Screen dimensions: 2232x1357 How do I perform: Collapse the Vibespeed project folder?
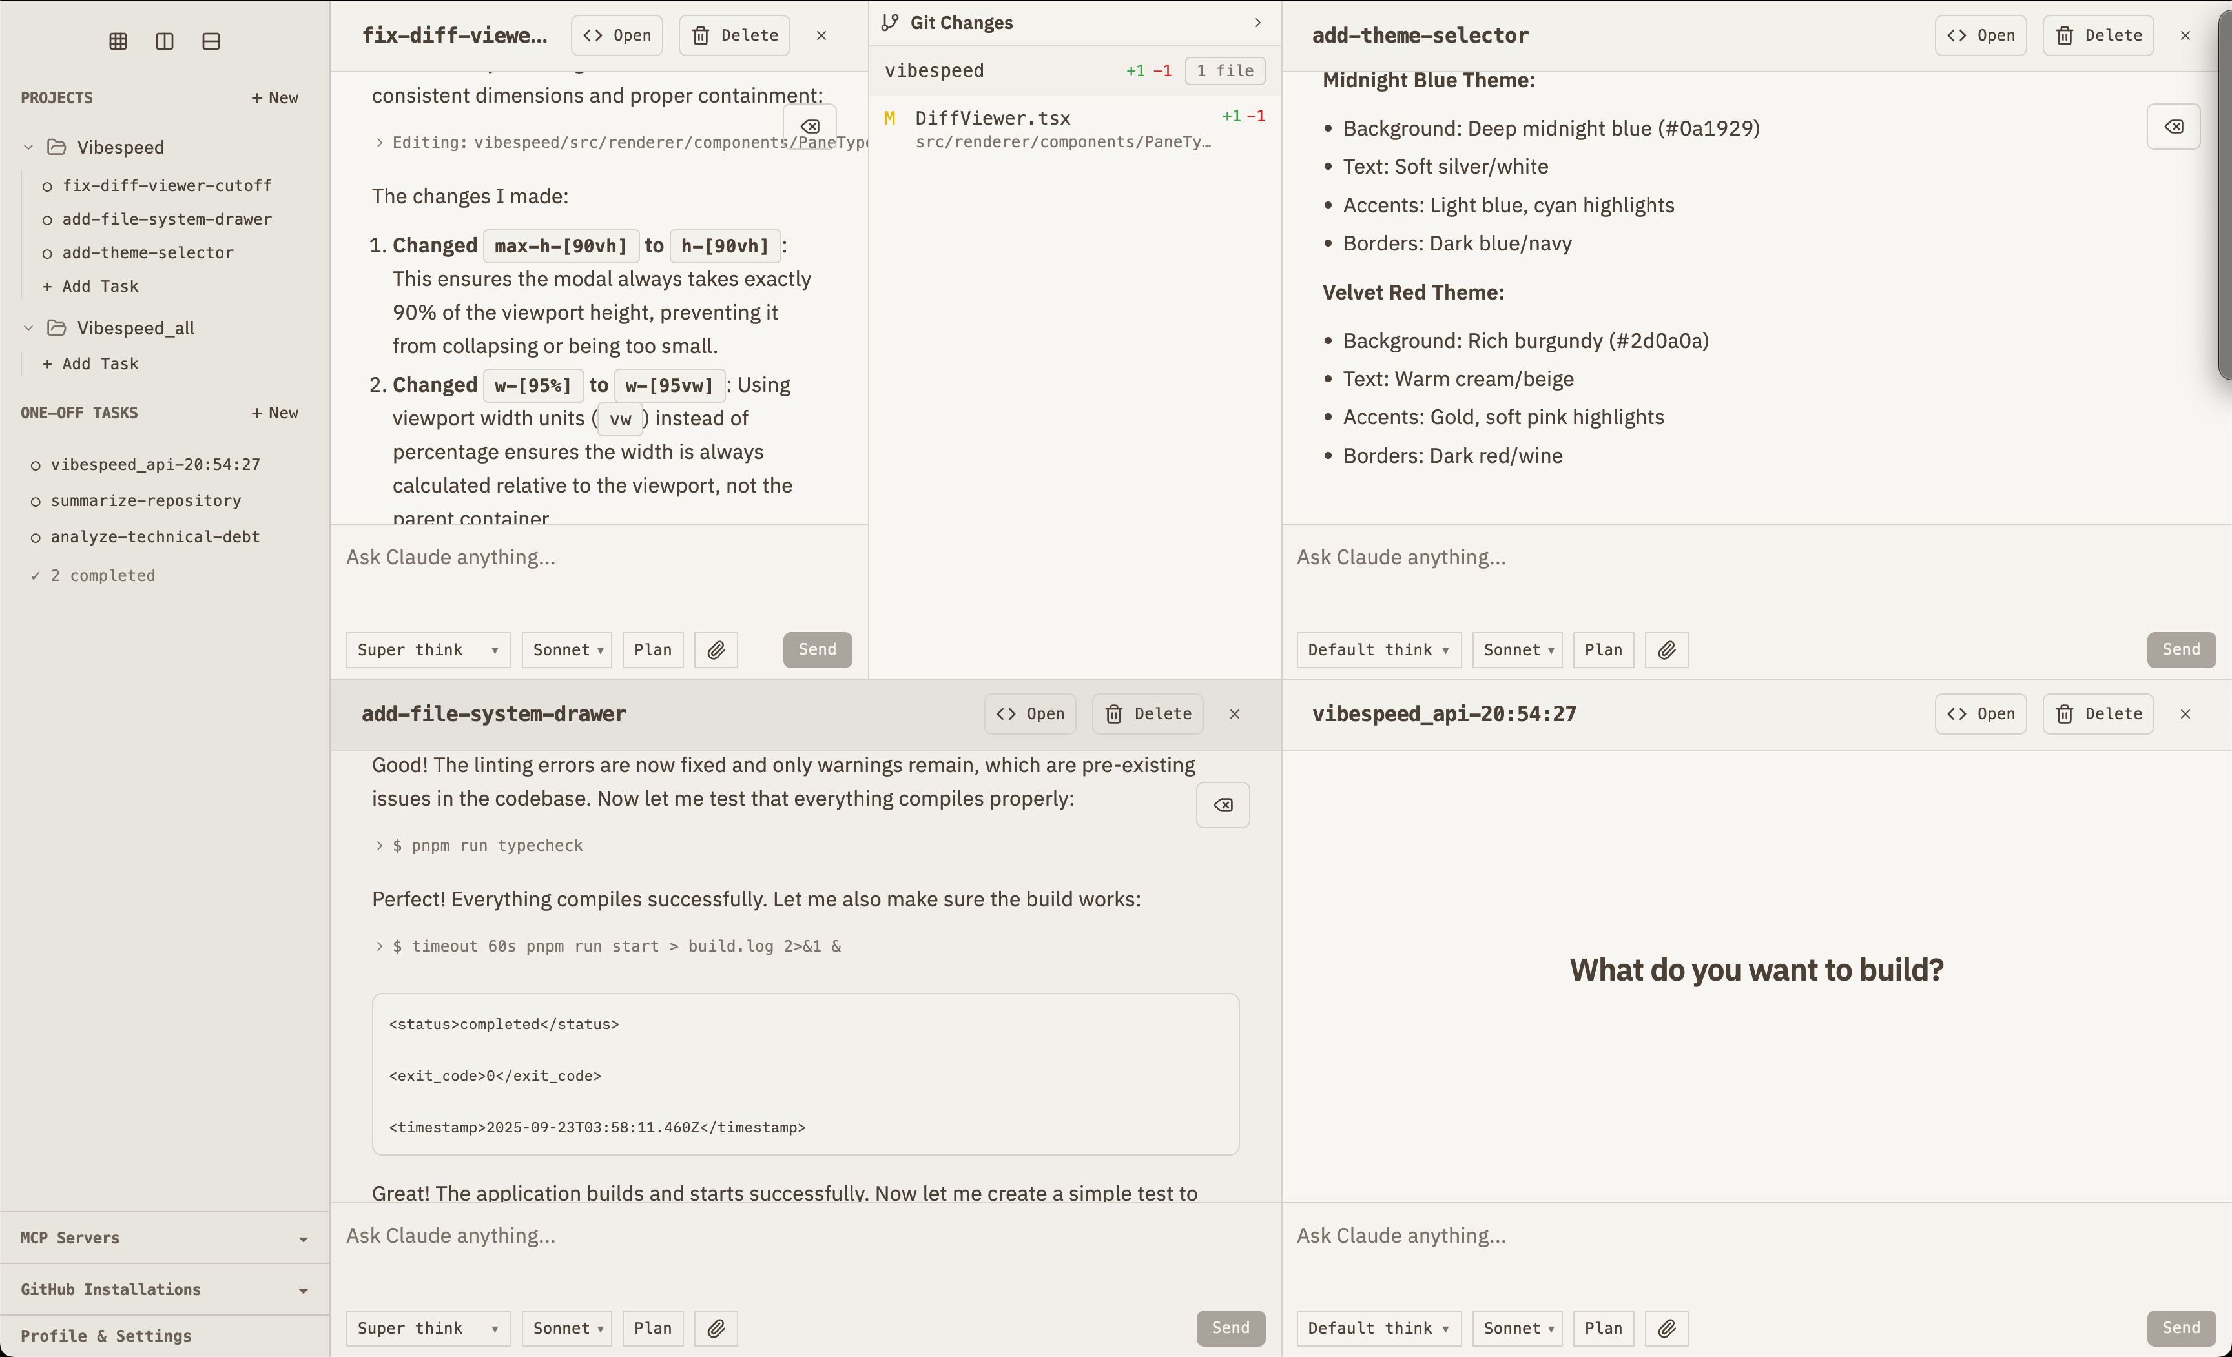(x=28, y=147)
